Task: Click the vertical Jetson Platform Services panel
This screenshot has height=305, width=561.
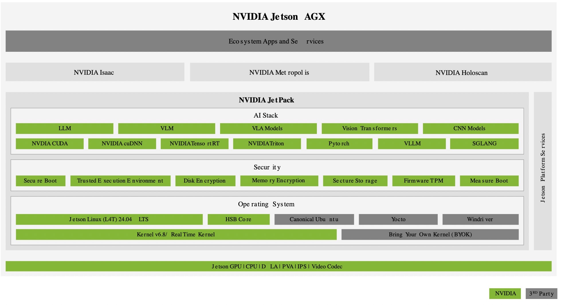Action: 543,171
